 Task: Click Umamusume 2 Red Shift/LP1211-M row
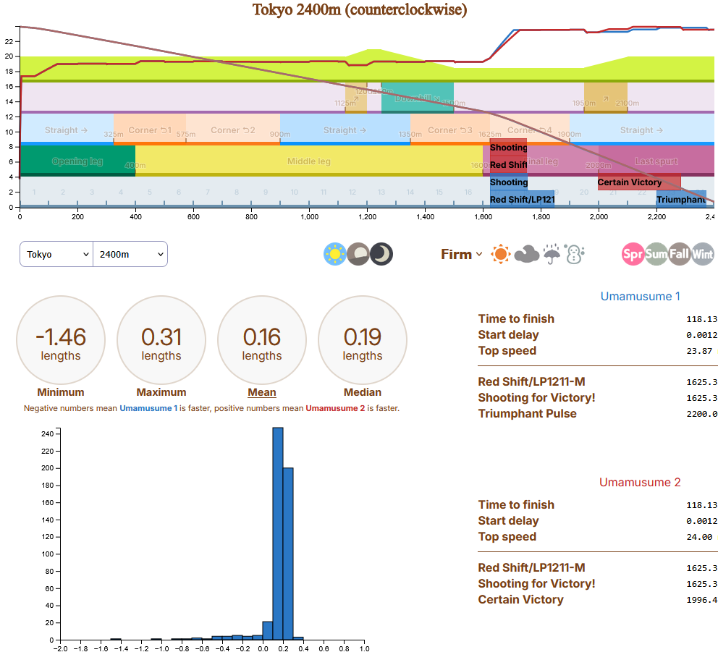(598, 568)
